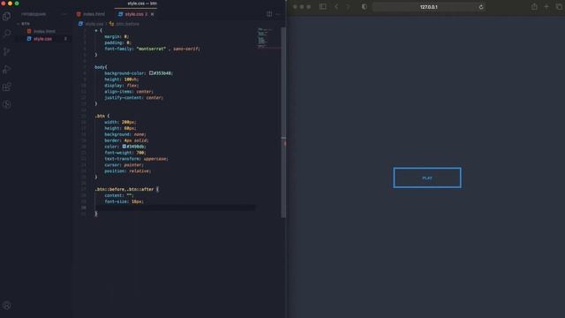This screenshot has height=318, width=565.
Task: Click the 'position: relative;' line
Action: tap(127, 170)
